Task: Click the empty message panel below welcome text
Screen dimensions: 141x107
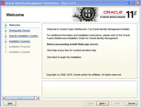Action: click(89, 89)
